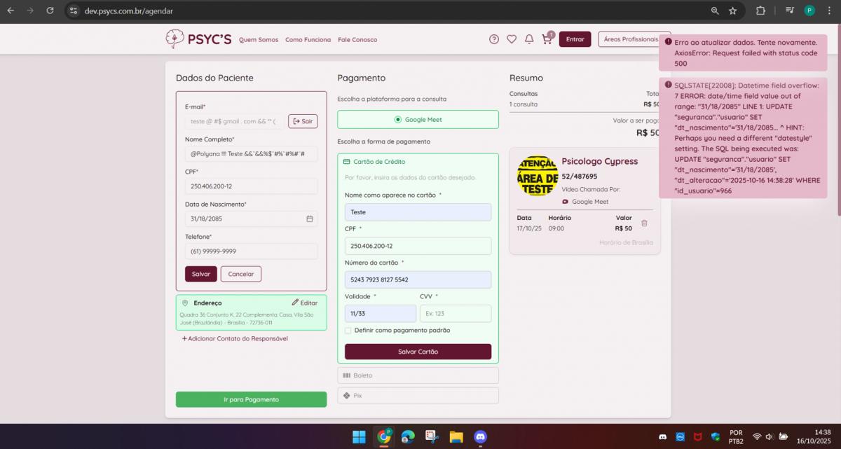Click Adicionar Contato do Responsável link

point(235,338)
